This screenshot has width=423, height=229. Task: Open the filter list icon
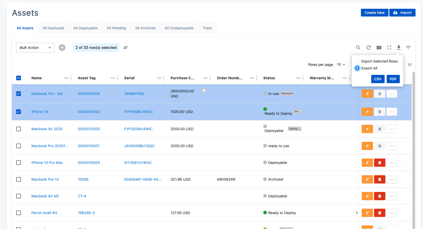click(408, 48)
